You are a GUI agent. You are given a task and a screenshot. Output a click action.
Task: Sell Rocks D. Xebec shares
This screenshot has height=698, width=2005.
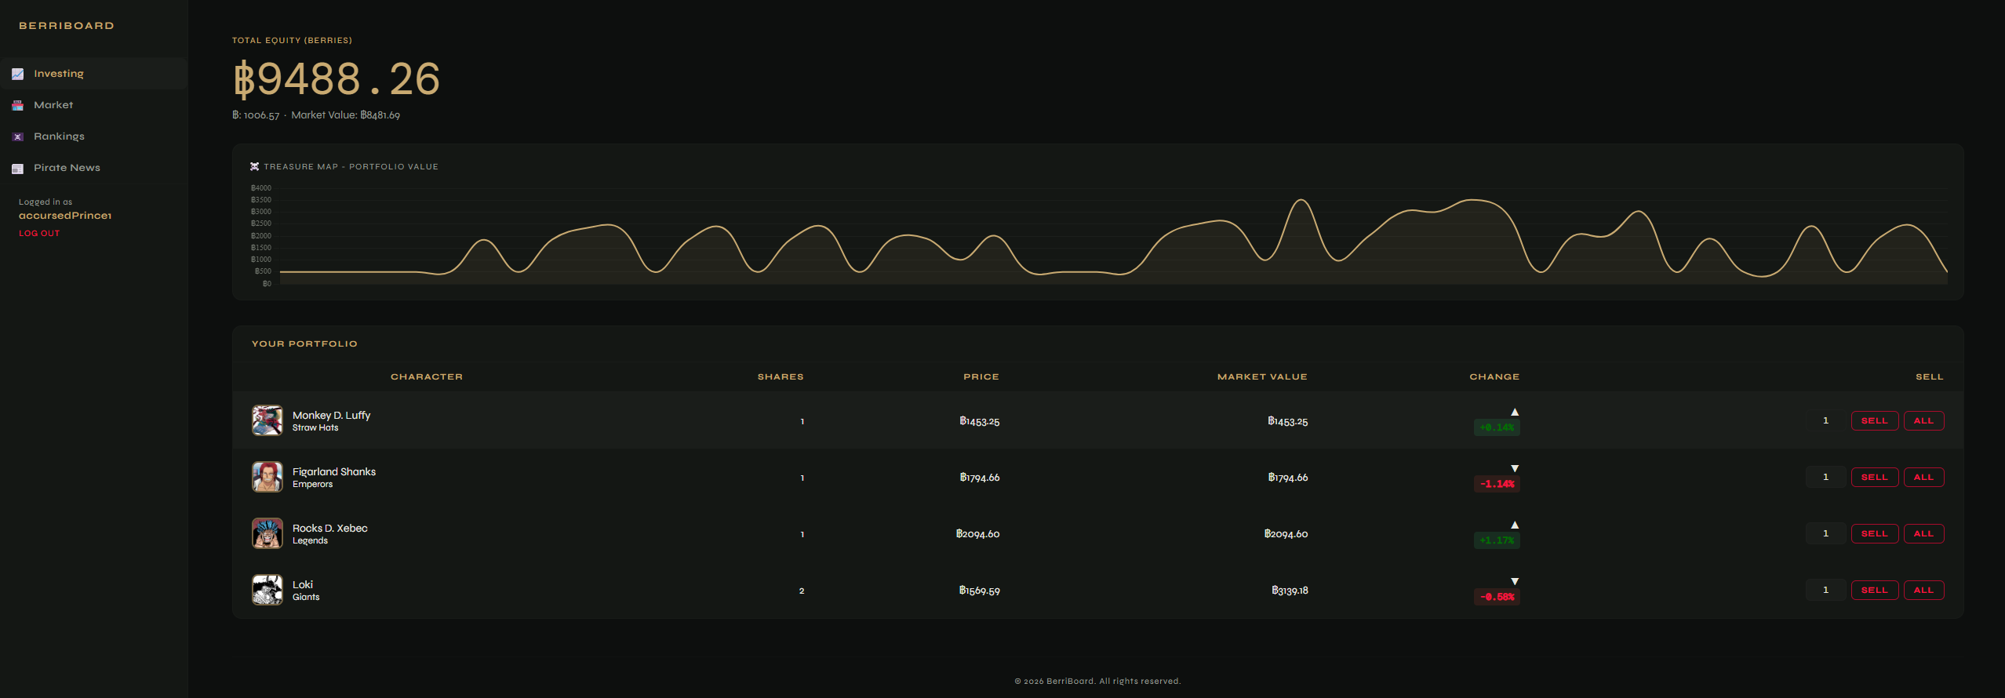1875,534
